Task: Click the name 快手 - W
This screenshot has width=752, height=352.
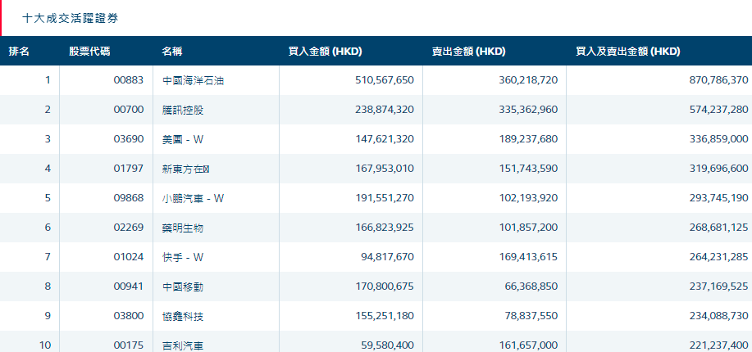Action: tap(183, 258)
